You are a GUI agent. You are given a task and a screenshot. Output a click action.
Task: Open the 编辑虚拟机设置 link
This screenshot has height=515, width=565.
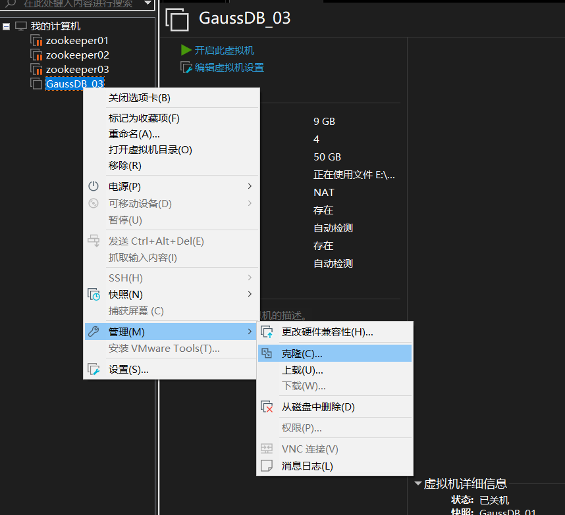pos(229,67)
